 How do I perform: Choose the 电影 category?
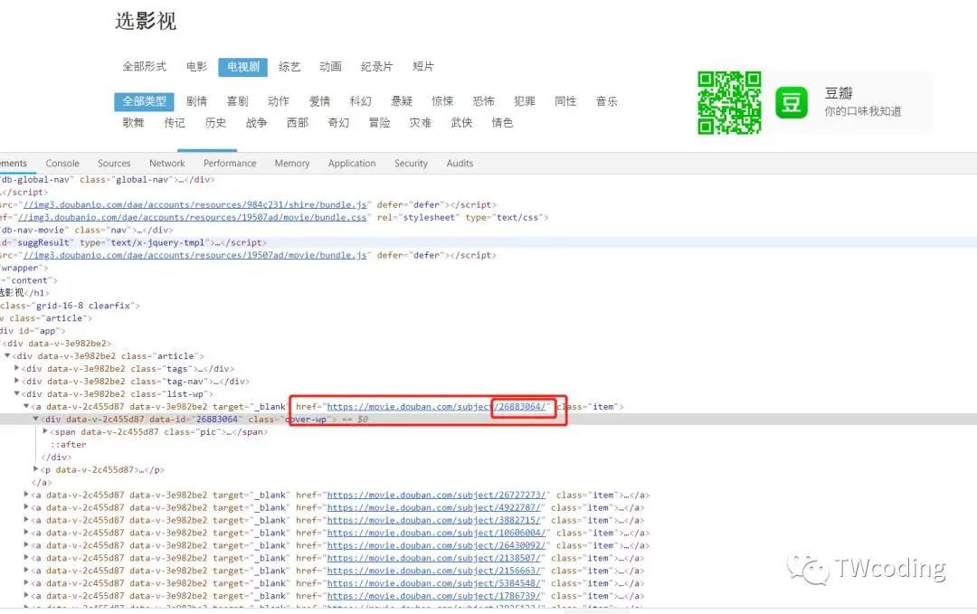tap(197, 67)
